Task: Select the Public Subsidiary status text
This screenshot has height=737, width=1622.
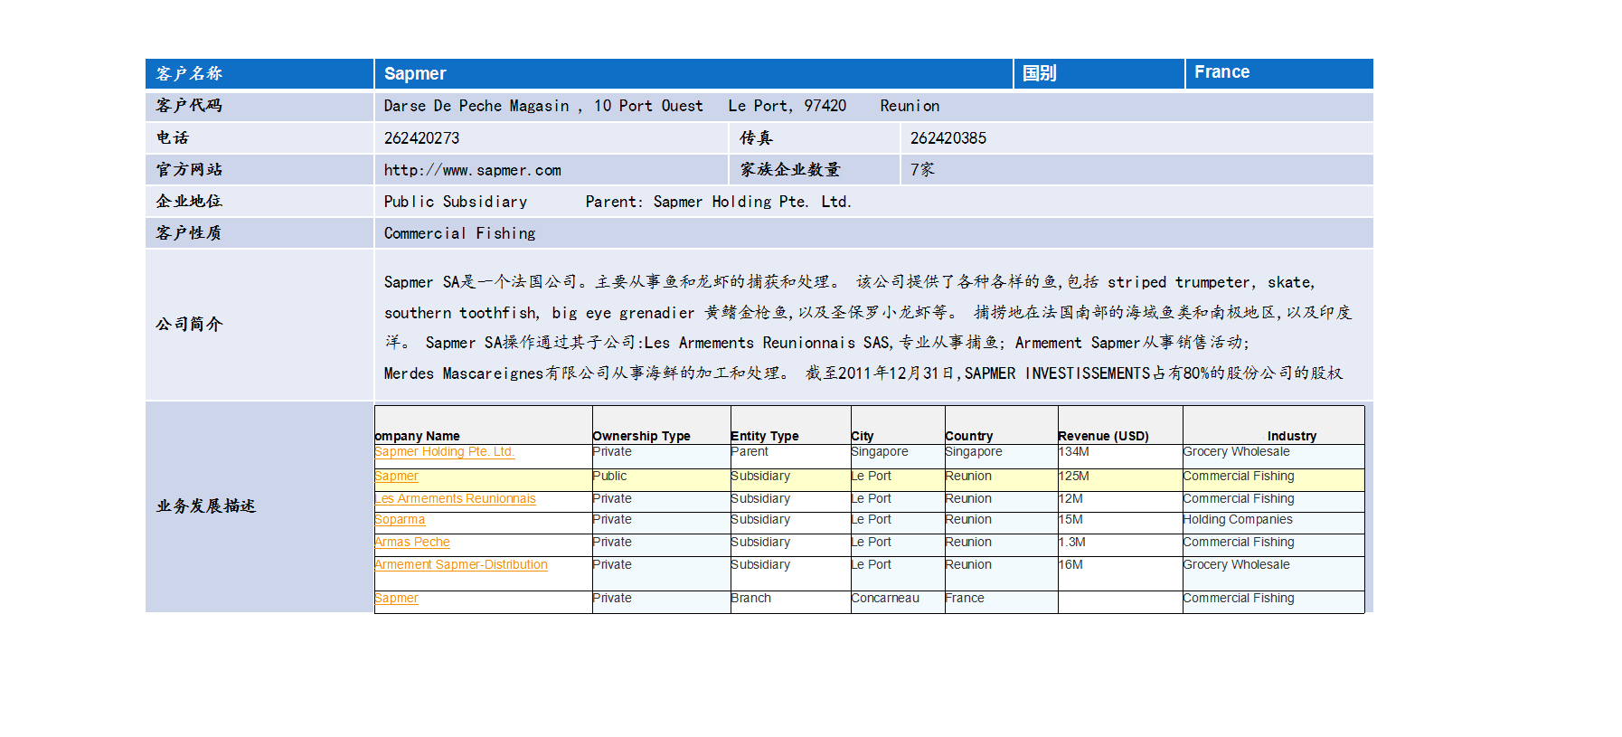Action: tap(456, 202)
